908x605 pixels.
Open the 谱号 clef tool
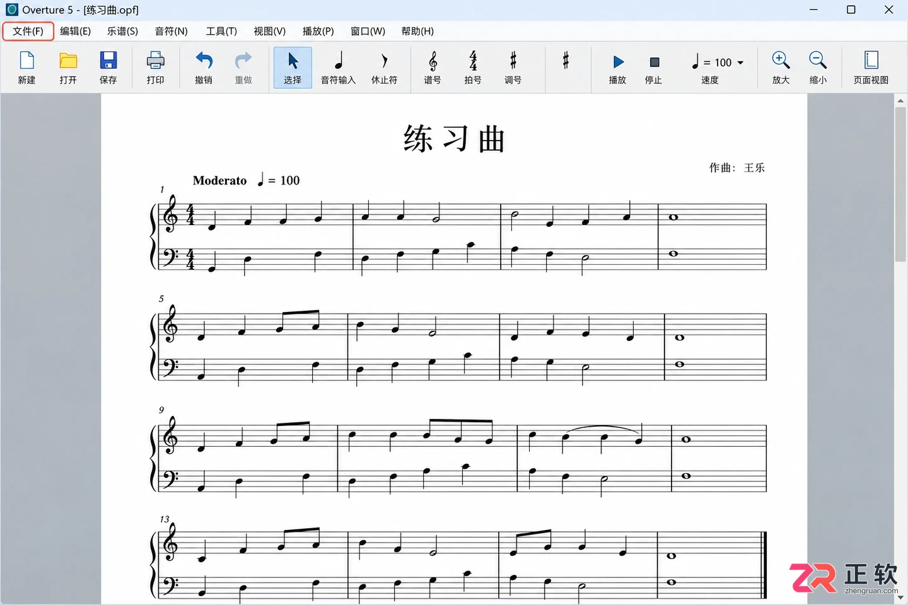433,67
